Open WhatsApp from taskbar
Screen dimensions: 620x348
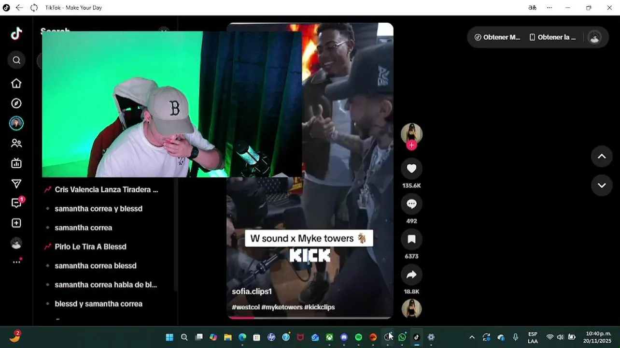(402, 337)
